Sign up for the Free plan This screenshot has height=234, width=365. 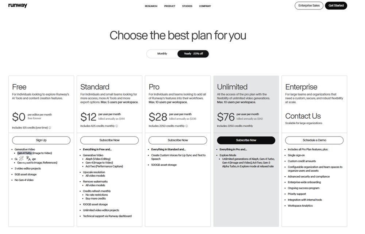pos(41,140)
